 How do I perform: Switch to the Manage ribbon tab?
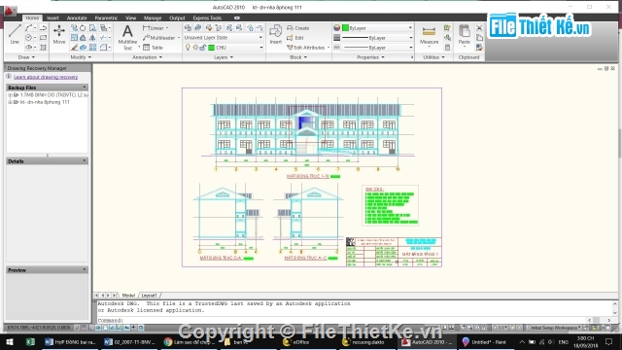click(153, 17)
